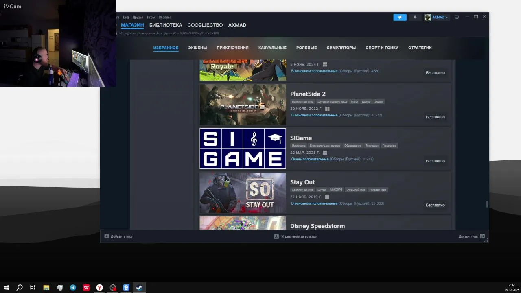Go to the СООБЩЕСТВО section
Screen dimensions: 521x293
pos(205,25)
